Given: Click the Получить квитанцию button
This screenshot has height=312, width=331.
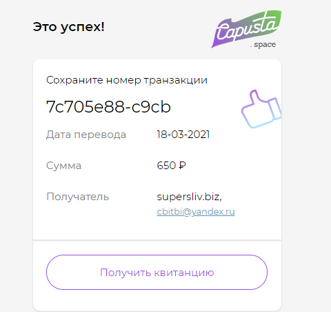Looking at the screenshot, I should coord(157,272).
